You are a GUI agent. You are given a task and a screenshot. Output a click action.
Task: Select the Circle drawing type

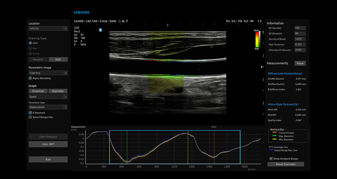(30, 54)
